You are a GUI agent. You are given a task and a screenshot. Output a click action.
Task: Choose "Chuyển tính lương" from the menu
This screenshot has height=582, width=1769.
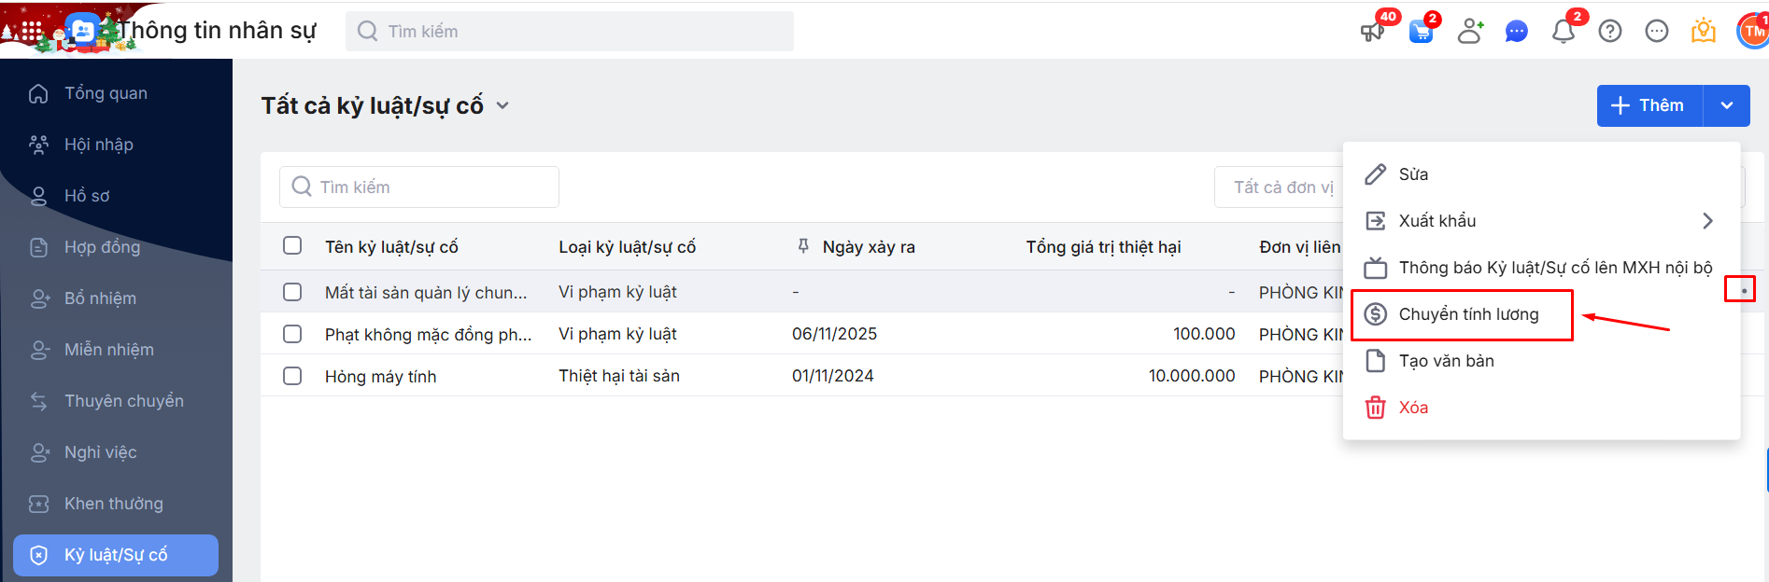[x=1468, y=314]
